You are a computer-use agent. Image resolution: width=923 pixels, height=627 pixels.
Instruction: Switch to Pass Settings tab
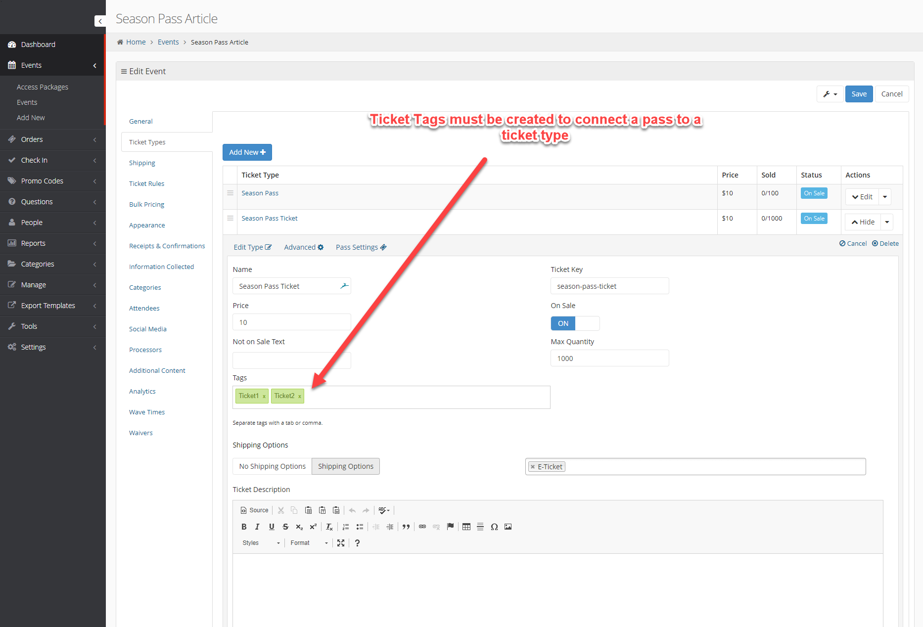[361, 247]
